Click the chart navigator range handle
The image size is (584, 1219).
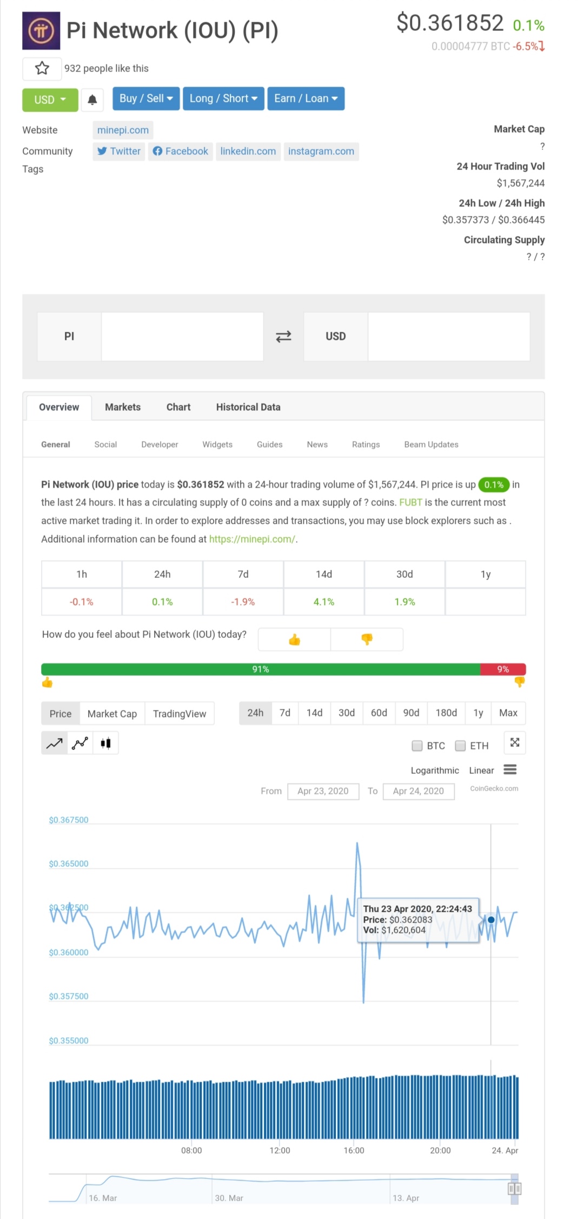click(x=514, y=1189)
